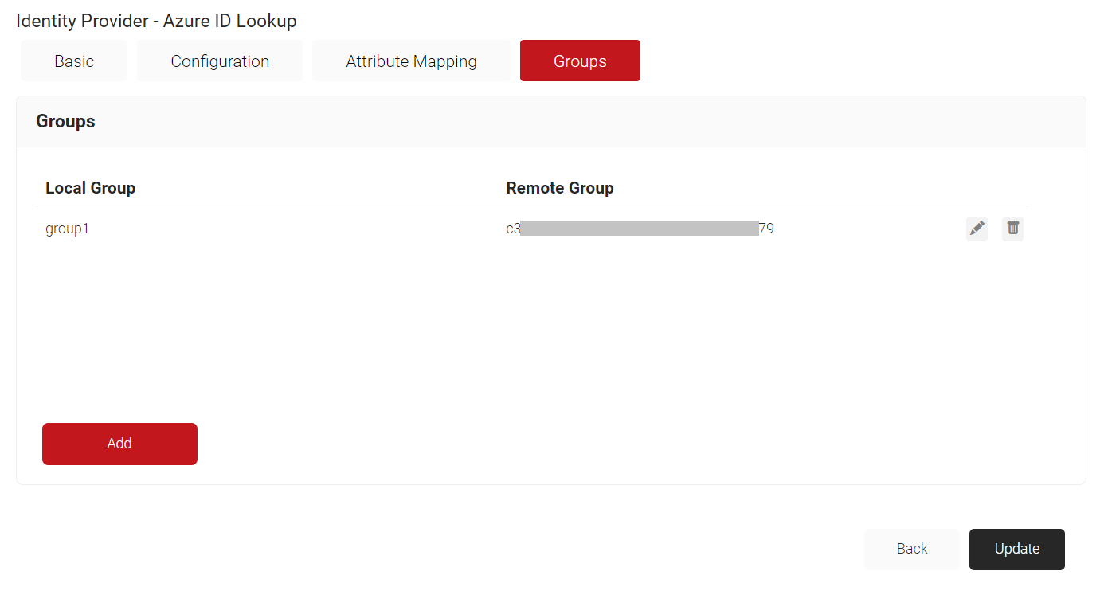This screenshot has height=591, width=1104.
Task: Select the active Groups tab
Action: click(x=580, y=61)
